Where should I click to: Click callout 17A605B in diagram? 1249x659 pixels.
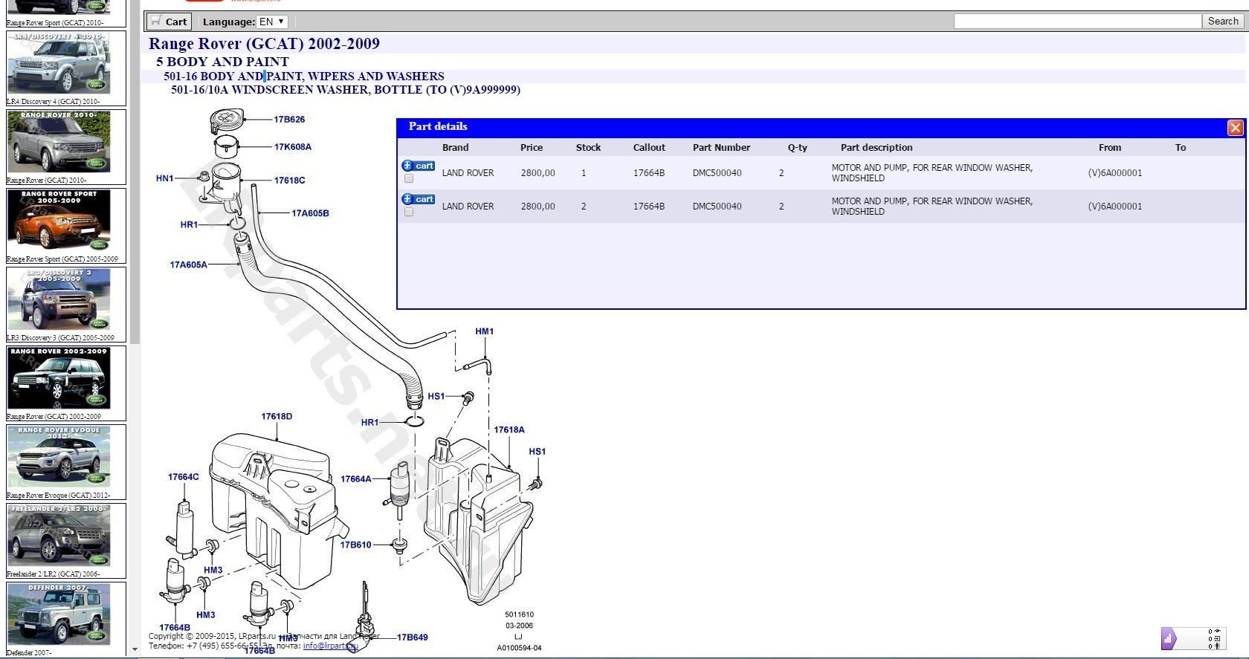310,213
